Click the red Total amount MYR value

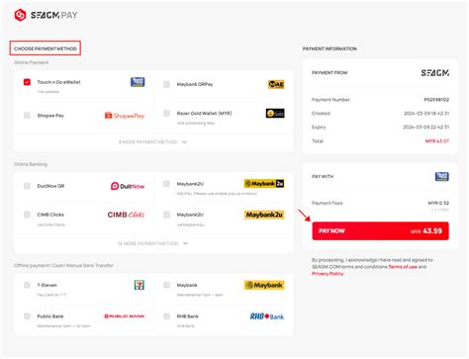coord(437,141)
